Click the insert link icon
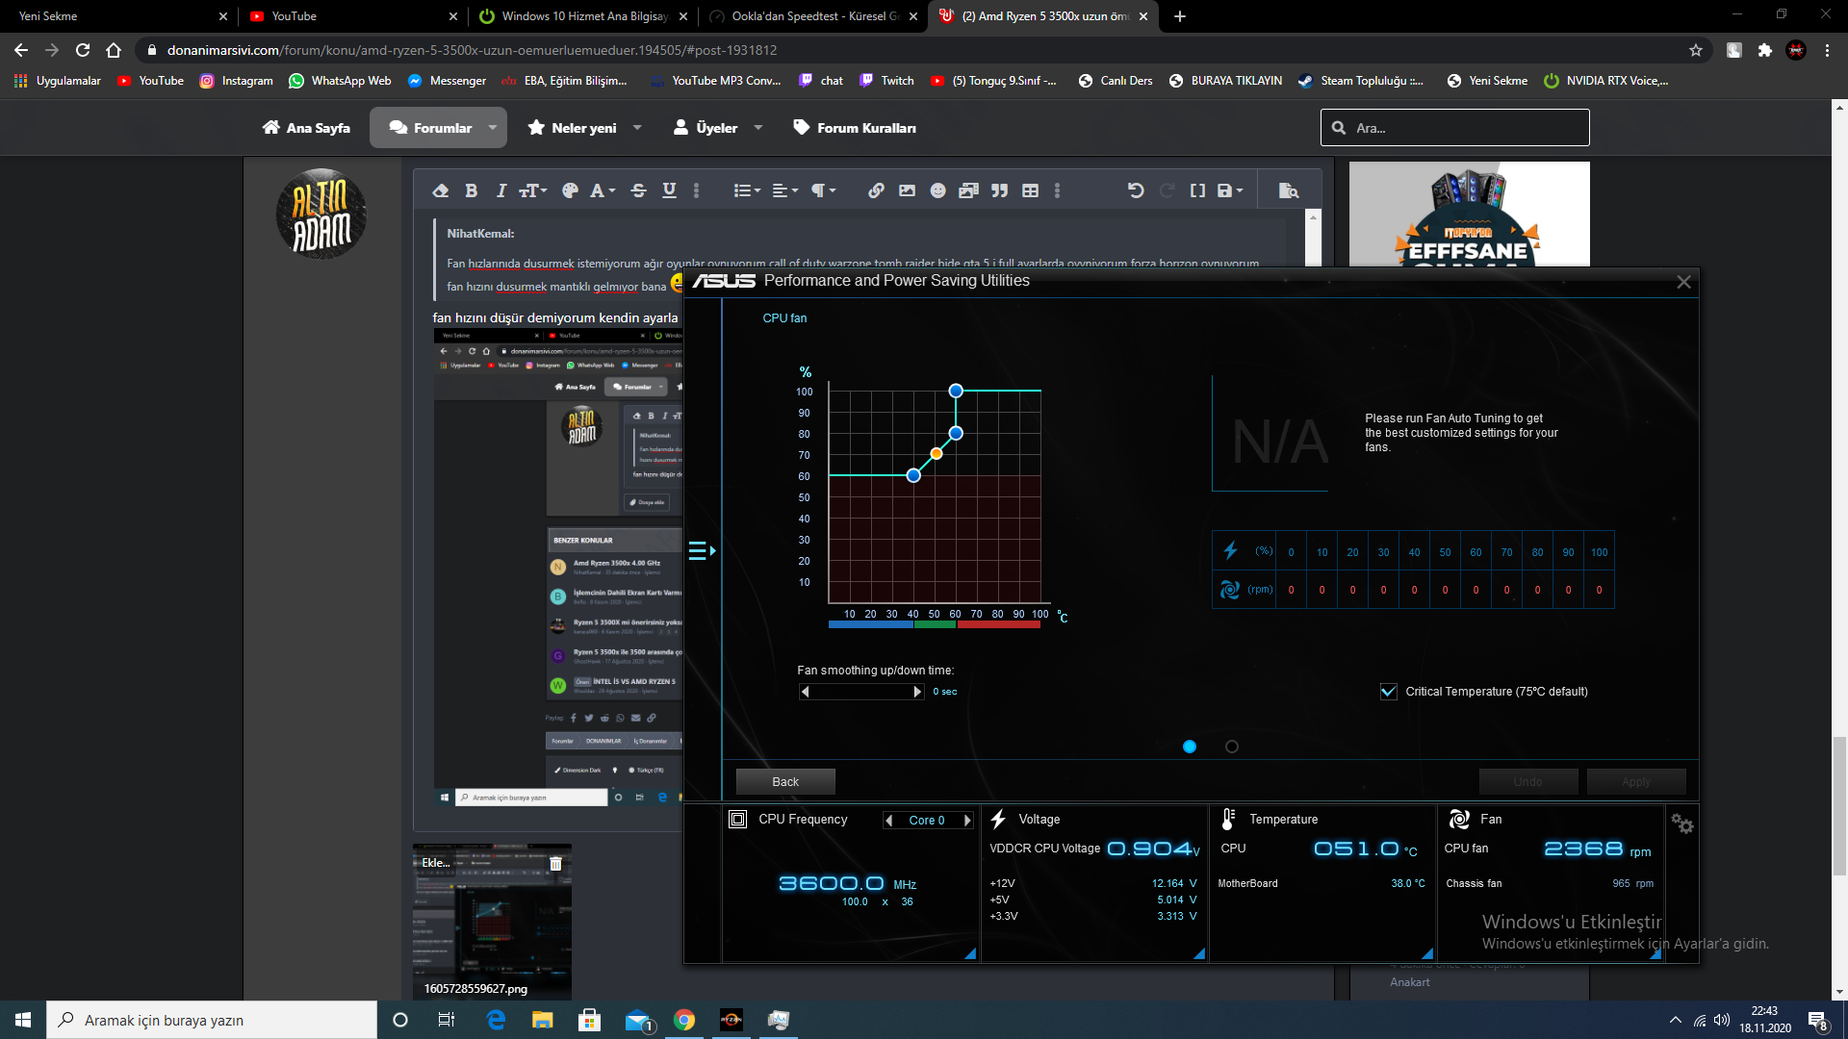1848x1039 pixels. tap(876, 190)
